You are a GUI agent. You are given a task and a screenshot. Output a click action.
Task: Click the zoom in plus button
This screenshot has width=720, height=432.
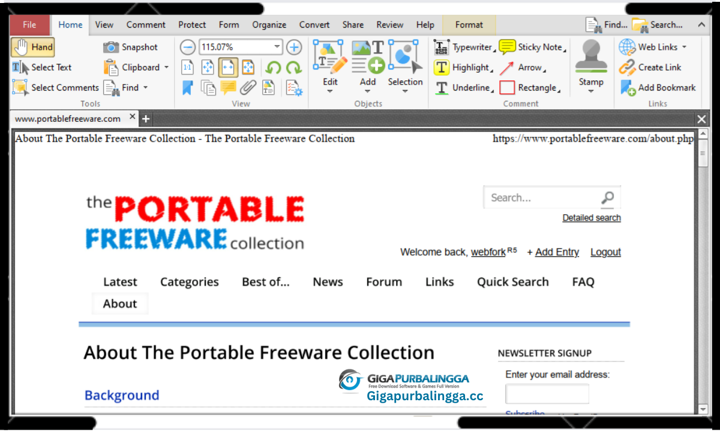point(293,47)
